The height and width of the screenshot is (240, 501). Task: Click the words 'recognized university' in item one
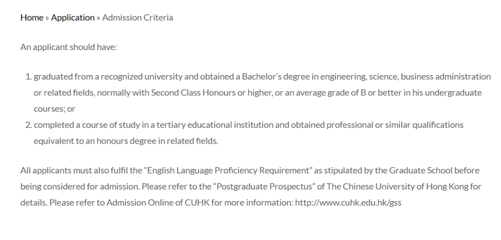coord(143,76)
